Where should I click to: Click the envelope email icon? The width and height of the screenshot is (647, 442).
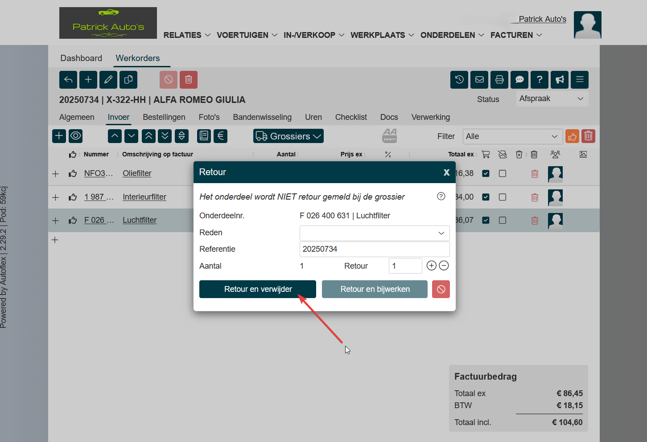[x=479, y=80]
